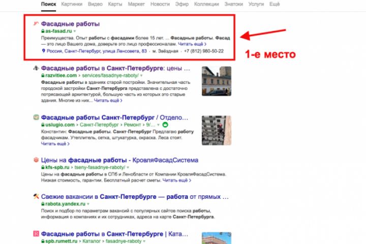Click the spb.rumett.ru red R favicon

pyautogui.click(x=36, y=233)
